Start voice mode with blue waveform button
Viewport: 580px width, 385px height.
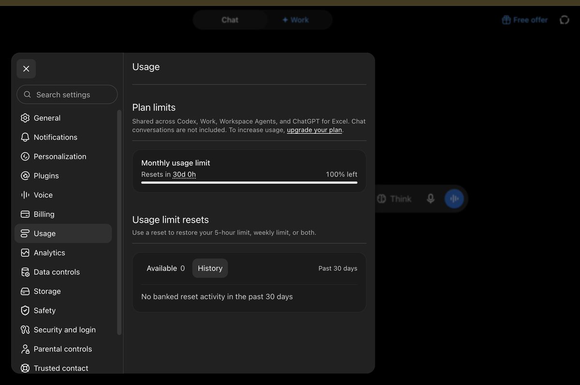[x=454, y=199]
